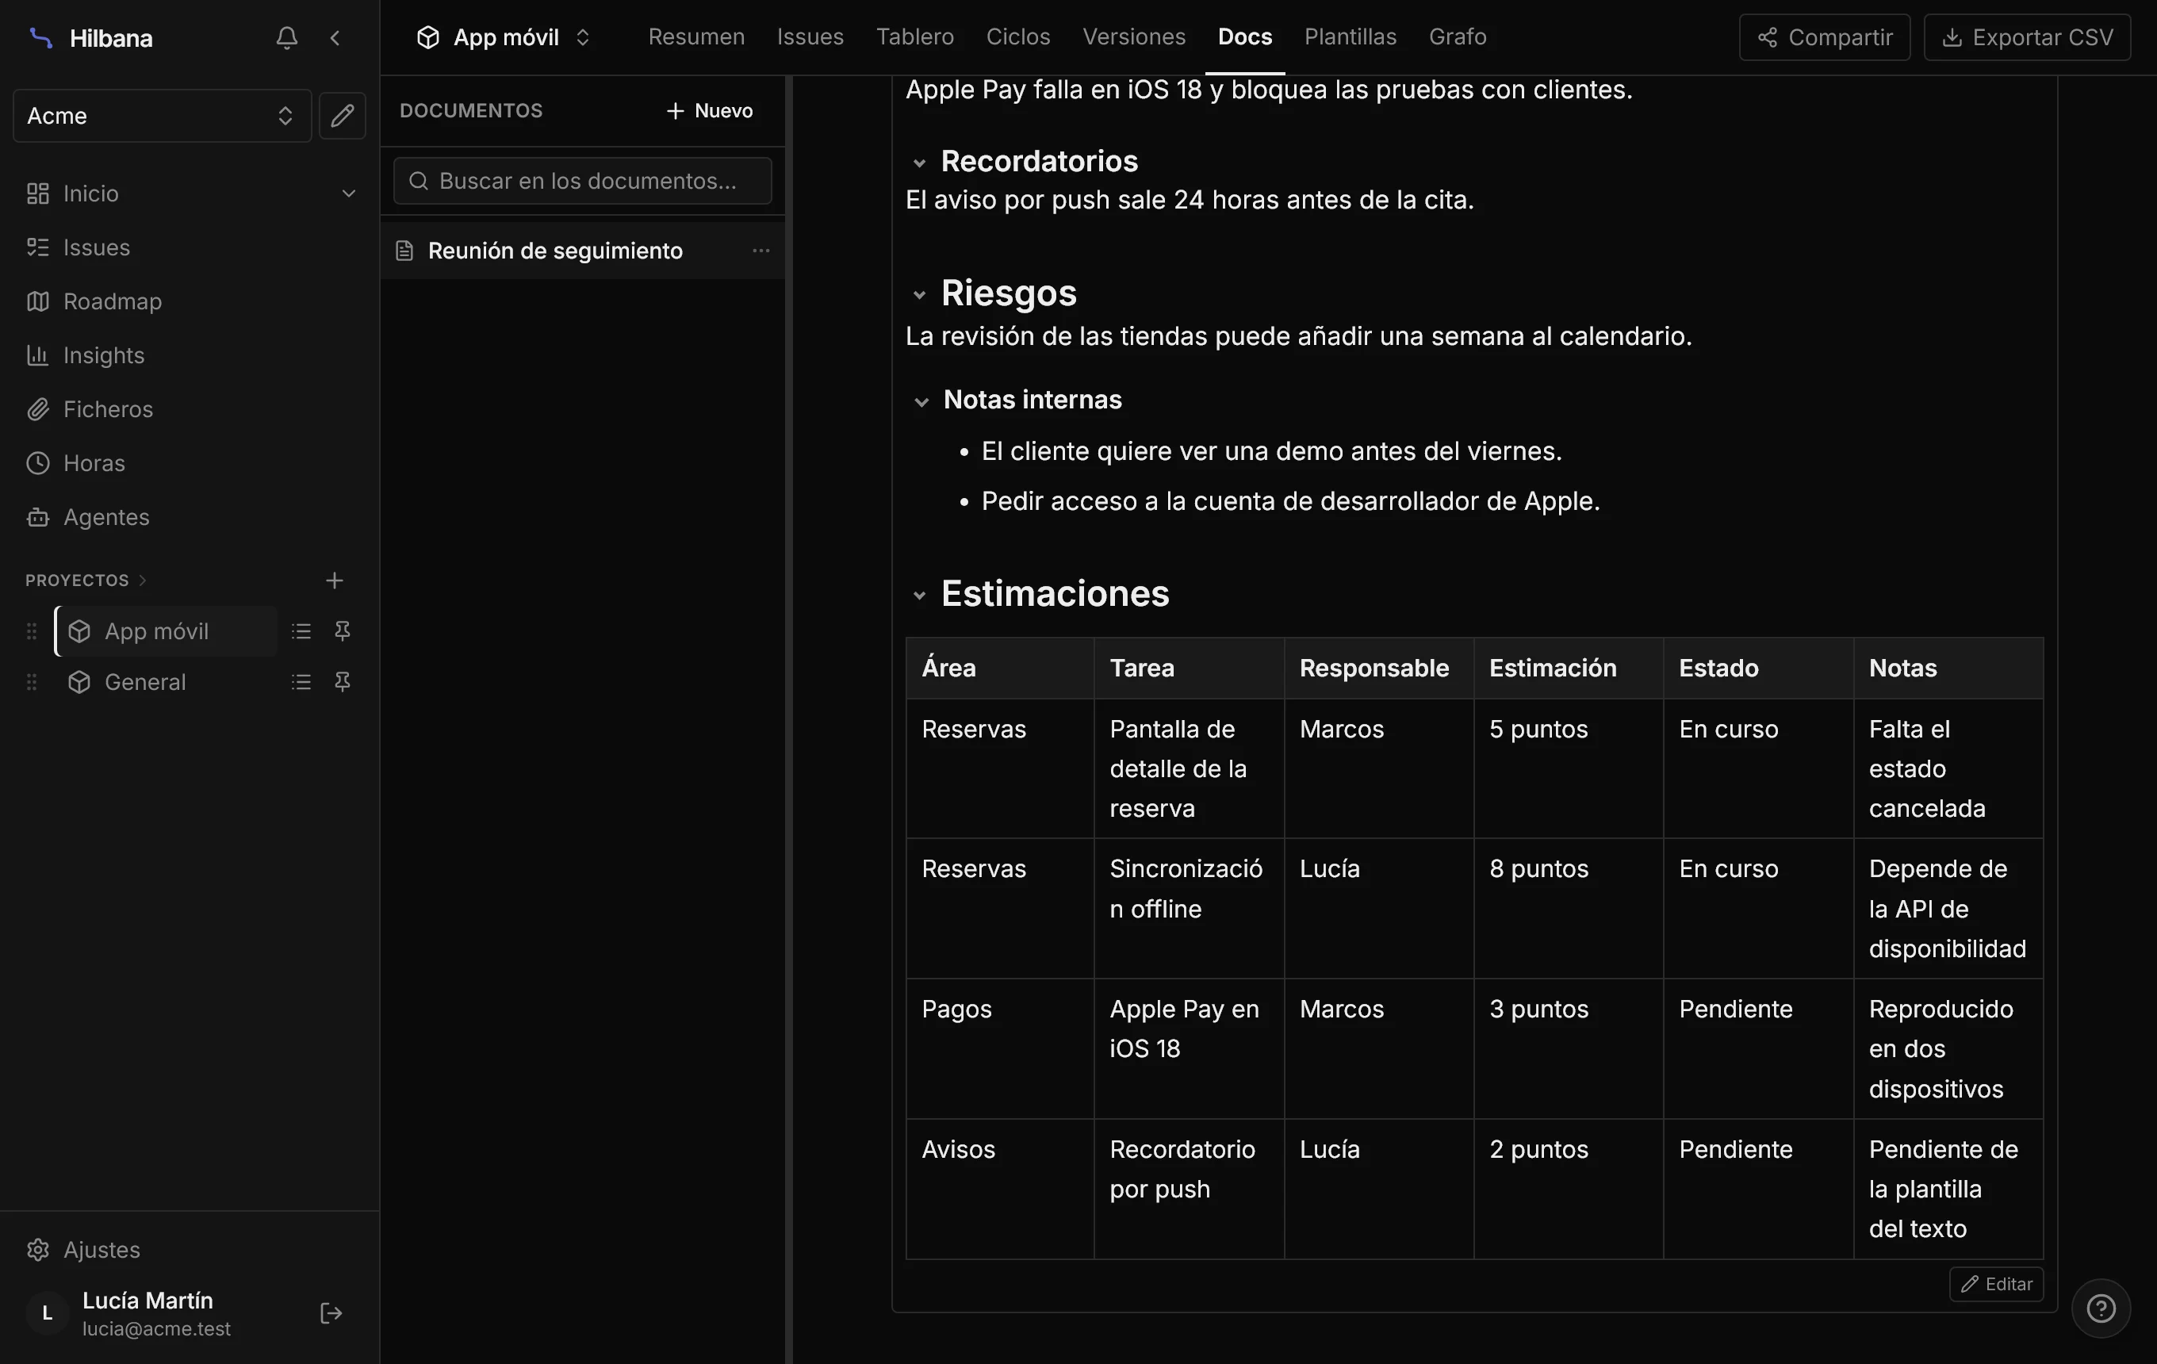Create a document with Nuevo
This screenshot has height=1364, width=2157.
click(710, 110)
